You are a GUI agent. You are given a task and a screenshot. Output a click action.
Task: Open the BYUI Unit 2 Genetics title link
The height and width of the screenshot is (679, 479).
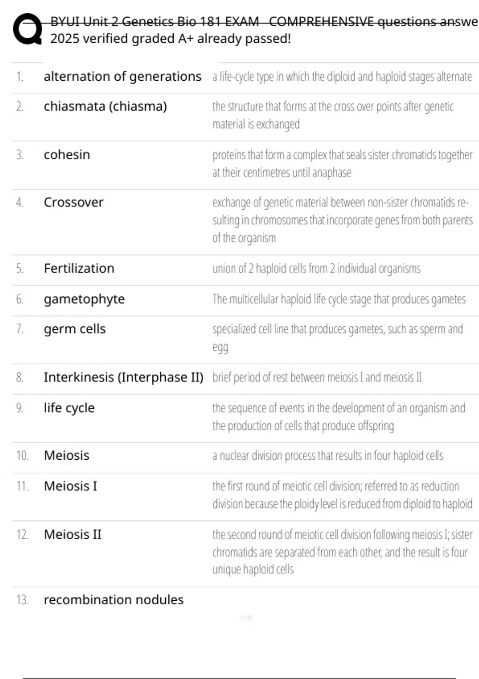click(263, 21)
